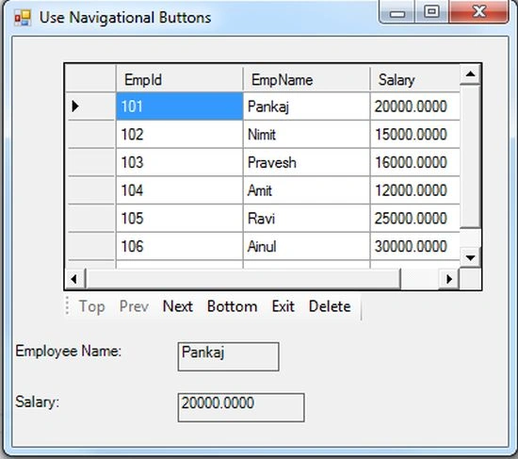518x459 pixels.
Task: Maximize the Use Navigational Buttons window
Action: 431,12
